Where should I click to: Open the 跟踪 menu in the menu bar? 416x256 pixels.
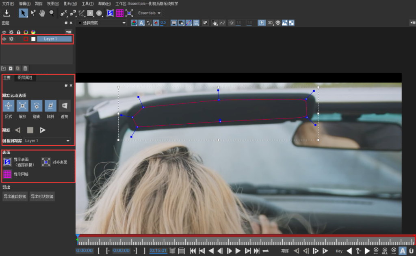tap(38, 3)
